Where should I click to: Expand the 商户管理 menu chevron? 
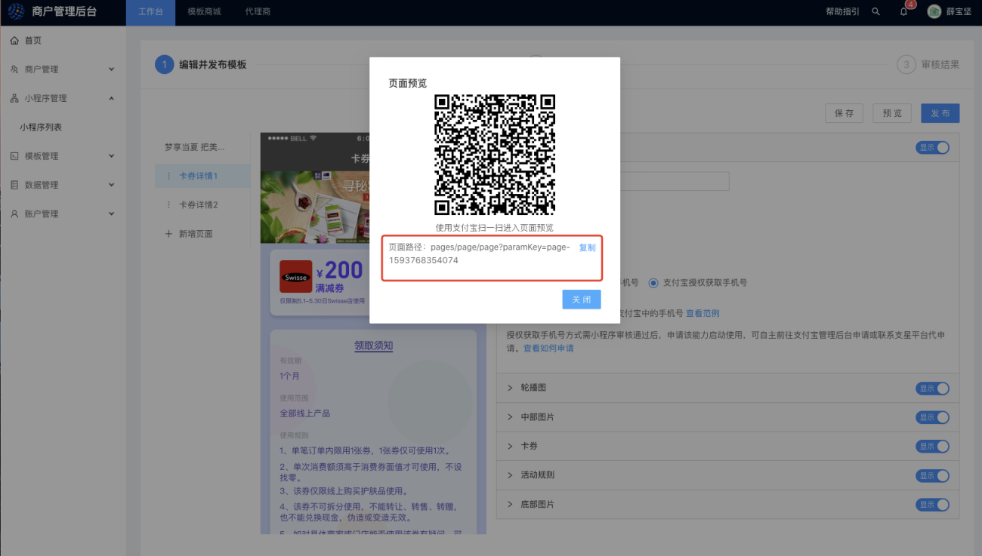tap(112, 69)
